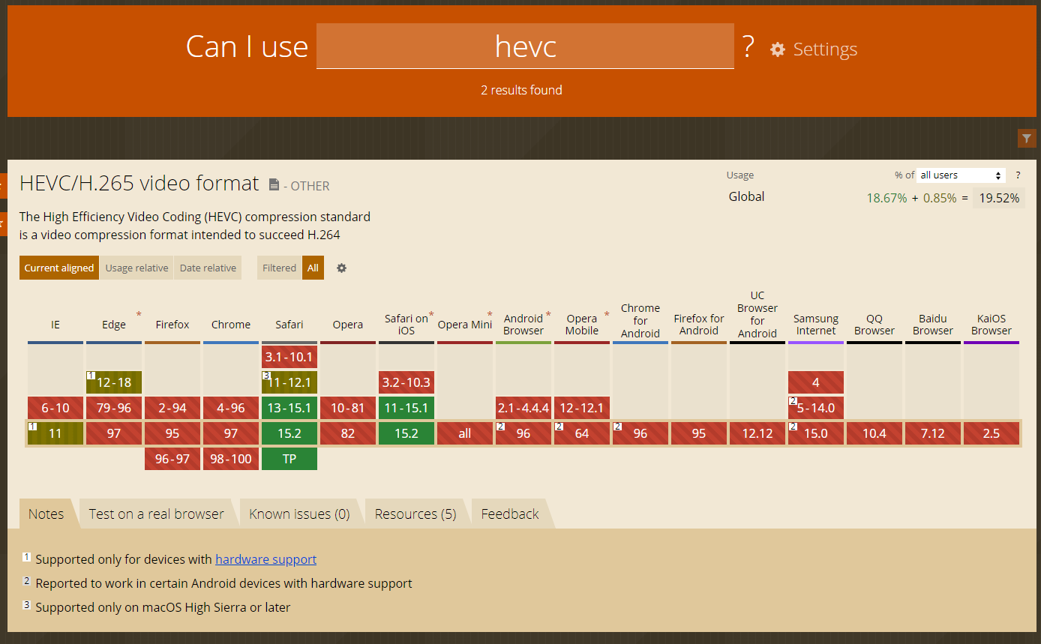Click the question mark beside the search box
The height and width of the screenshot is (644, 1041).
coord(748,46)
